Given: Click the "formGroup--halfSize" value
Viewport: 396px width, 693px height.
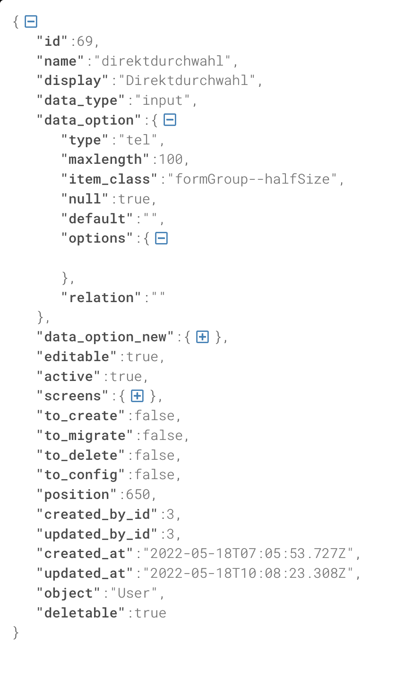Looking at the screenshot, I should click(x=252, y=179).
